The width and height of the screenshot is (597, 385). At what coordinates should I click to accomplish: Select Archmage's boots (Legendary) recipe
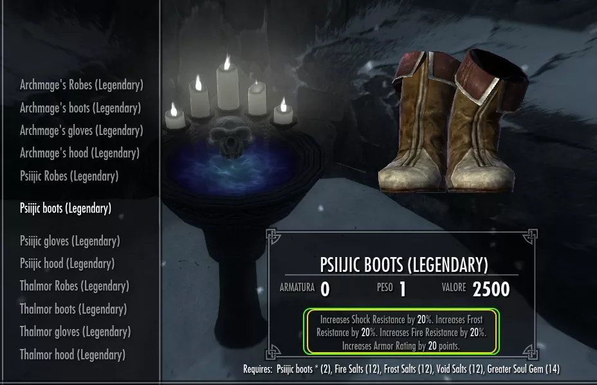point(80,108)
